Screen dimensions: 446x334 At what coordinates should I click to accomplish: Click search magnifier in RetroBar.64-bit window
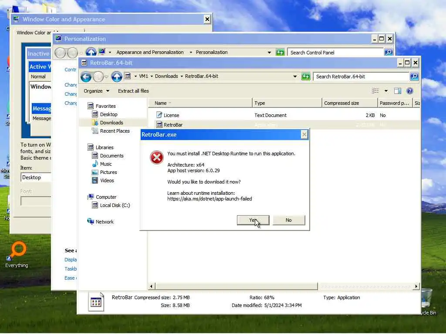point(414,77)
